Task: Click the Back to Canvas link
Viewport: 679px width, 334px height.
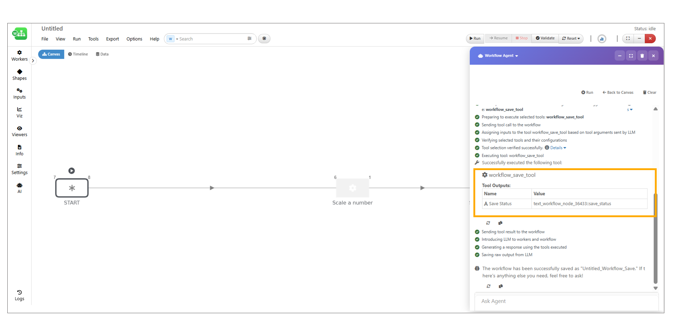Action: [618, 92]
